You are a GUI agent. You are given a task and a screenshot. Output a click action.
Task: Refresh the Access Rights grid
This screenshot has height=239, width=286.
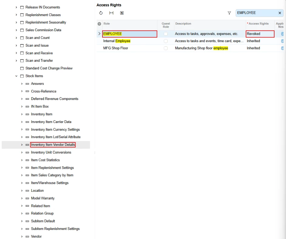(x=101, y=13)
